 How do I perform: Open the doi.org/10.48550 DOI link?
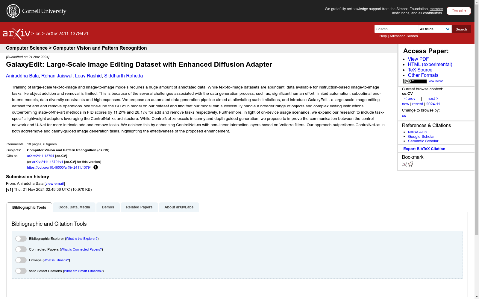point(59,167)
